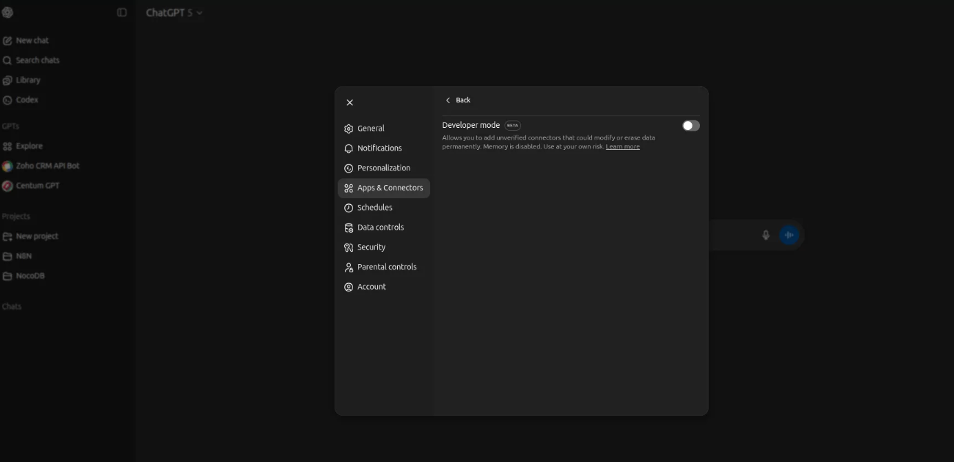Click the Account profile icon

[348, 287]
